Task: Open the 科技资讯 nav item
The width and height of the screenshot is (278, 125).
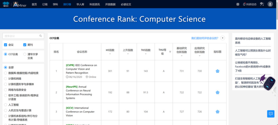Action: coord(95,4)
